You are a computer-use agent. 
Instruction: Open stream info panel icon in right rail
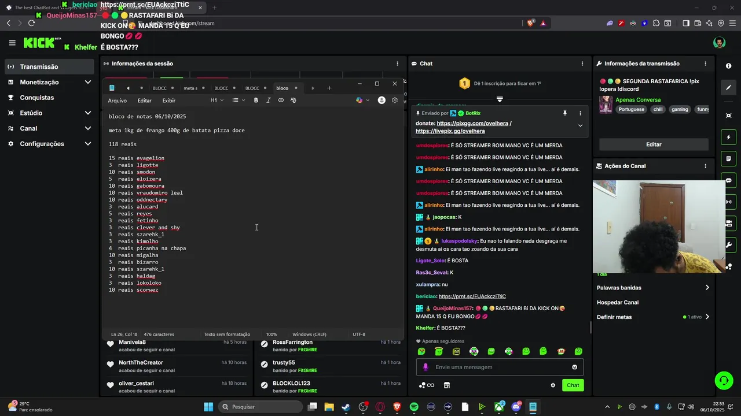pos(728,66)
